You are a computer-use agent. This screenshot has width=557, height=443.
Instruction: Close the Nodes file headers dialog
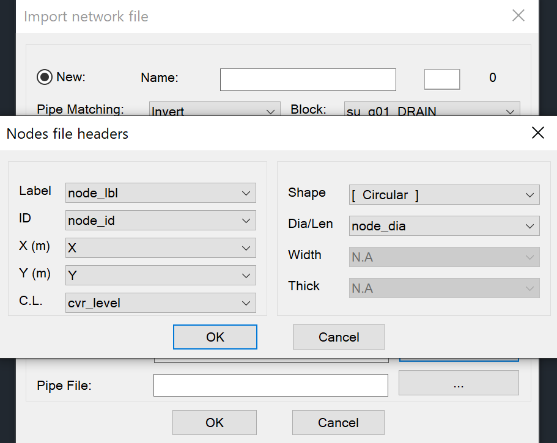tap(538, 133)
